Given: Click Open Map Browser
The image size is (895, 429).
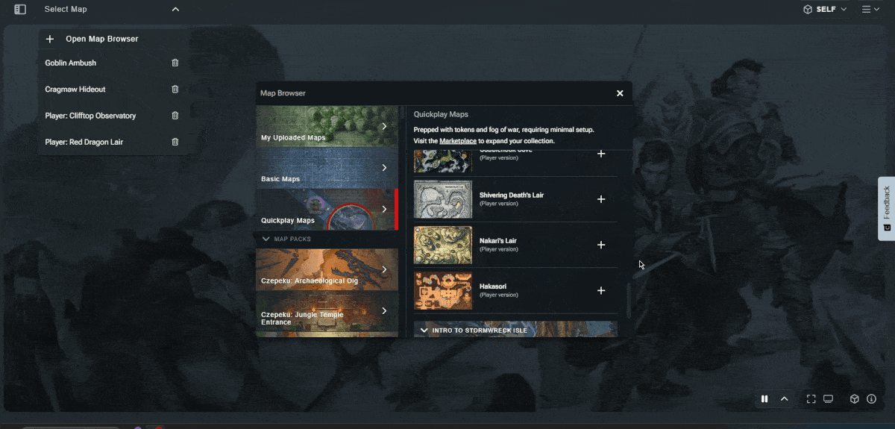Looking at the screenshot, I should [101, 39].
